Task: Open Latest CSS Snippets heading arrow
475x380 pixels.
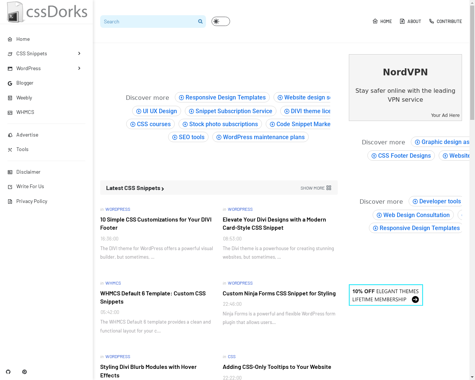Action: [163, 189]
